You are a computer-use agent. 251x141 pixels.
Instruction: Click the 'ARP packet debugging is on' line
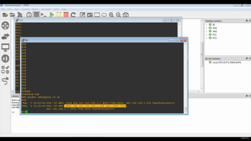click(x=41, y=97)
